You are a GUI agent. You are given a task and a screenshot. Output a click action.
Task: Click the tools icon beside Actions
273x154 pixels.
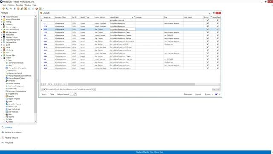click(x=216, y=94)
